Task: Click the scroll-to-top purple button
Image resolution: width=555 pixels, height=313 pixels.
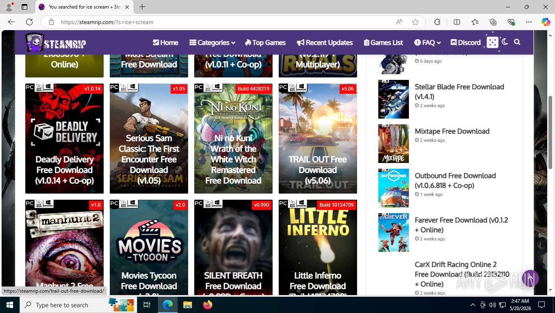Action: 530,278
